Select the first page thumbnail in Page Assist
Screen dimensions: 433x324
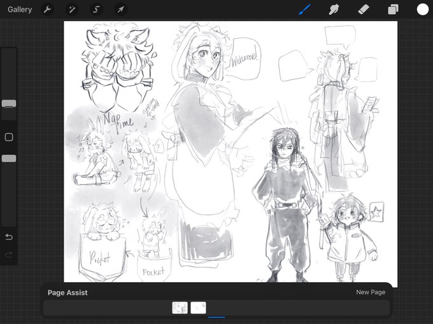(180, 307)
